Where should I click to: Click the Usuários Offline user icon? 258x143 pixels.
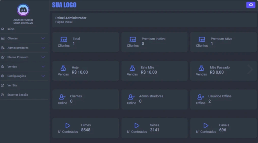coord(201,97)
